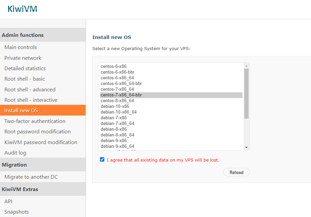Choose debian-10-x86_64 in the list
The width and height of the screenshot is (311, 217).
[119, 112]
